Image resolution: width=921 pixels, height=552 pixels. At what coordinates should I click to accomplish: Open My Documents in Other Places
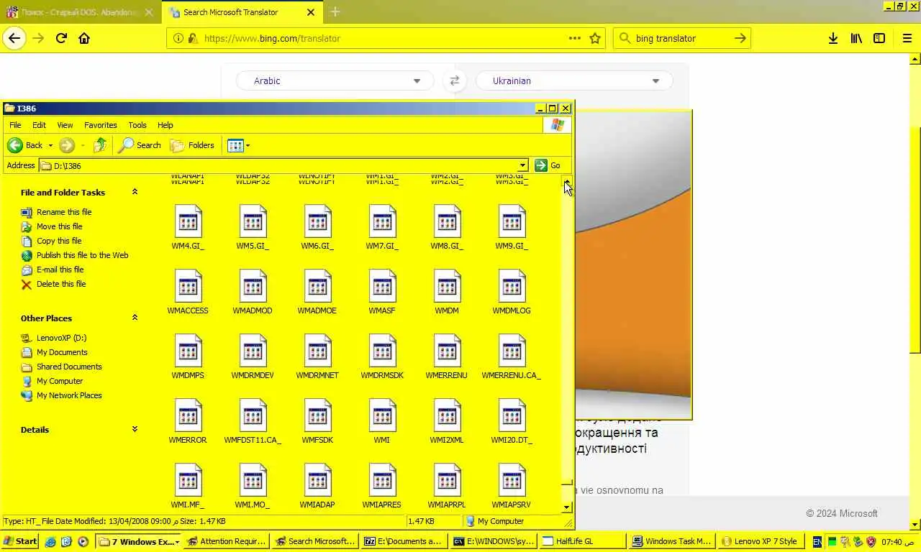pos(62,352)
